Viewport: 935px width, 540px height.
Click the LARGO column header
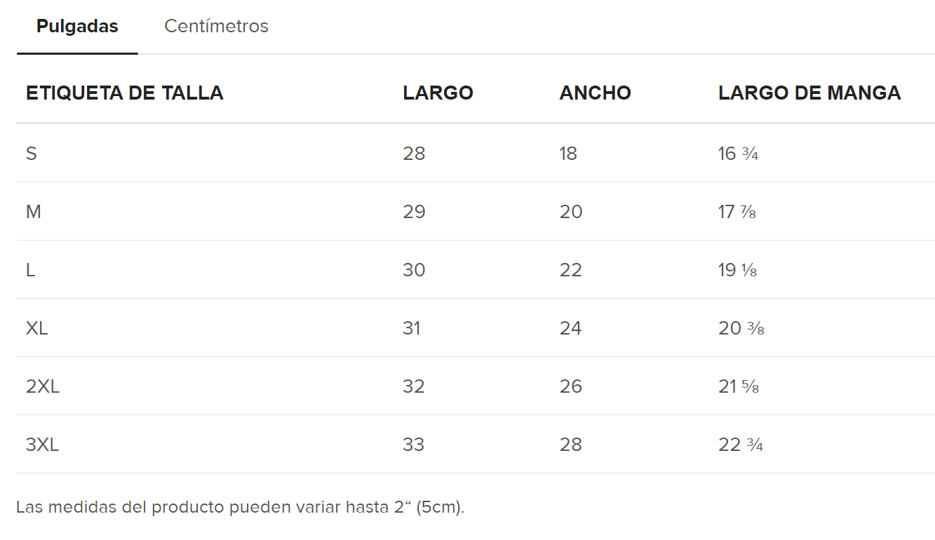coord(438,93)
